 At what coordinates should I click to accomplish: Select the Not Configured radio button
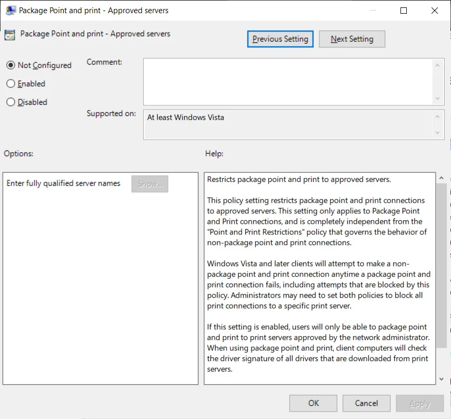point(11,65)
